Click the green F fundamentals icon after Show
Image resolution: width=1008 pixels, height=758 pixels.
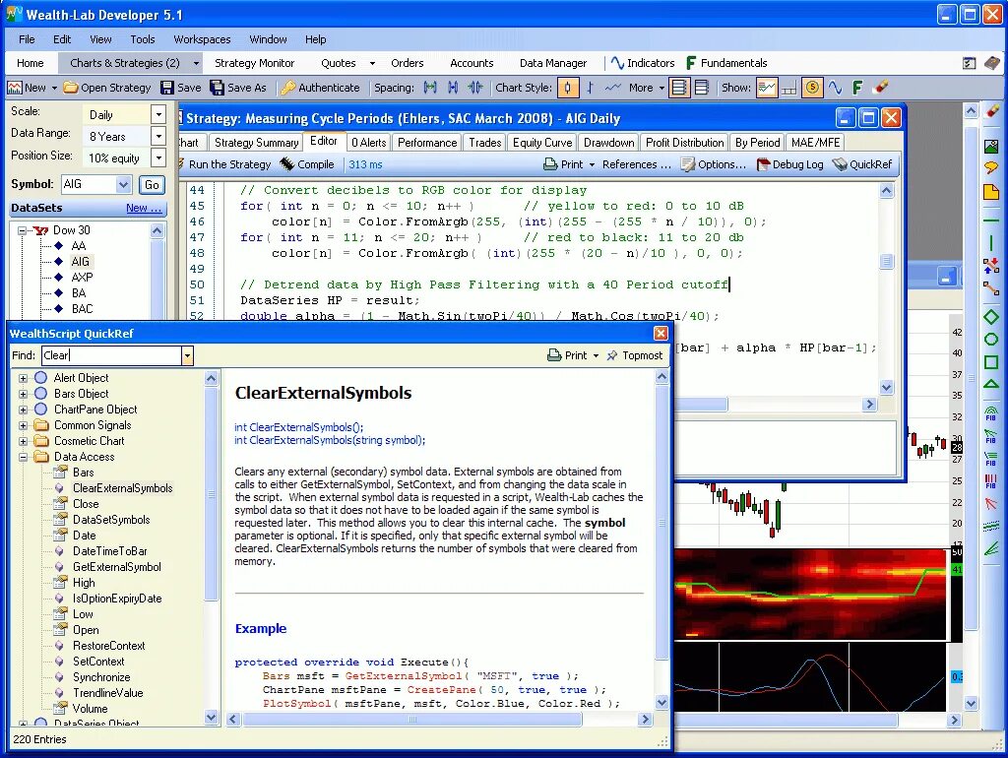[857, 88]
